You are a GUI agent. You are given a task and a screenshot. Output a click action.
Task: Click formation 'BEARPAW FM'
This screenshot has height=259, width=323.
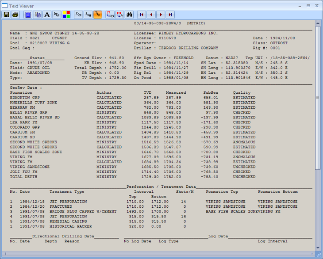[23, 107]
